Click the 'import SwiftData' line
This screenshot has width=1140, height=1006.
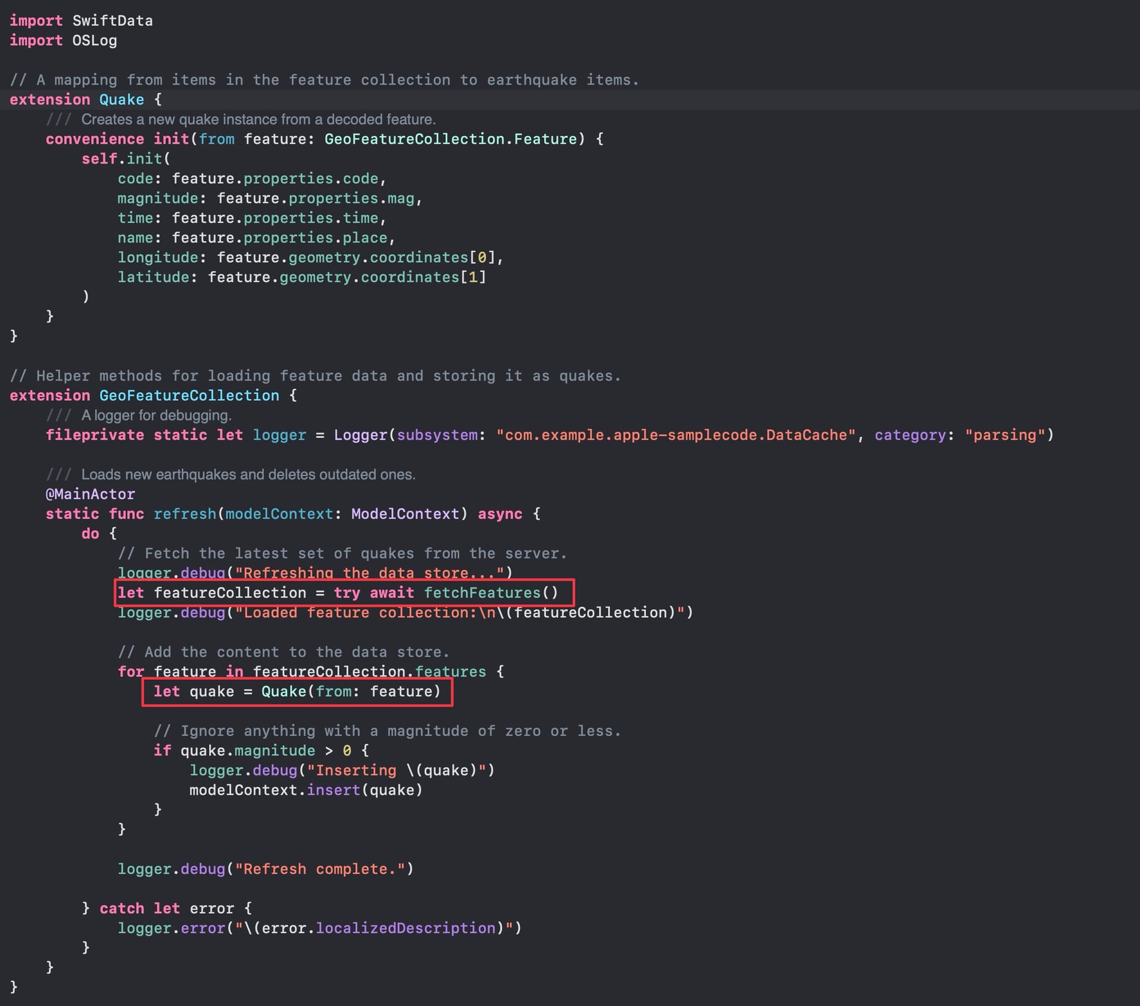[81, 21]
